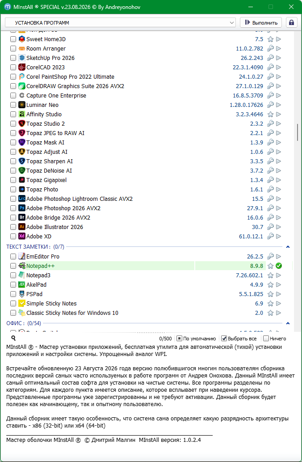Toggle the 'По умолчанию' checkbox
This screenshot has height=462, width=302.
click(179, 339)
